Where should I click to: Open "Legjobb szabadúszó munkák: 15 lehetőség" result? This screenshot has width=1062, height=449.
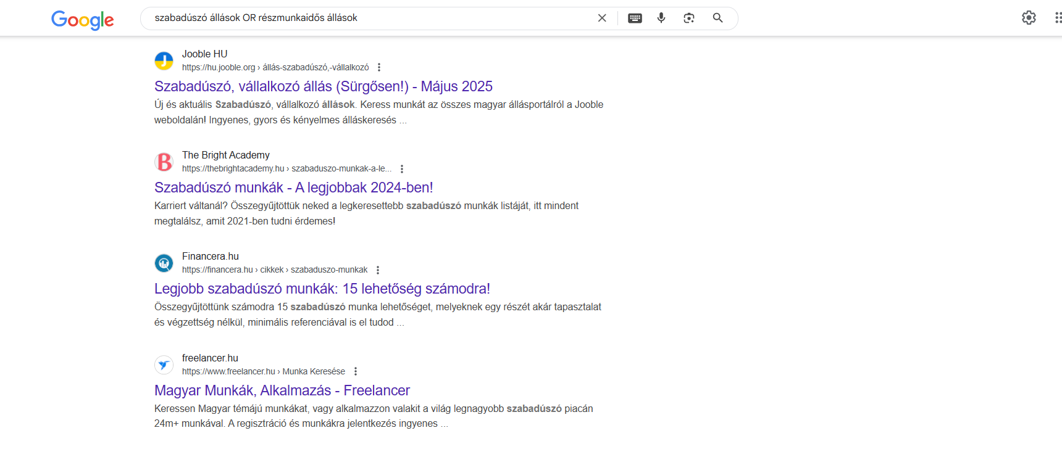tap(322, 289)
